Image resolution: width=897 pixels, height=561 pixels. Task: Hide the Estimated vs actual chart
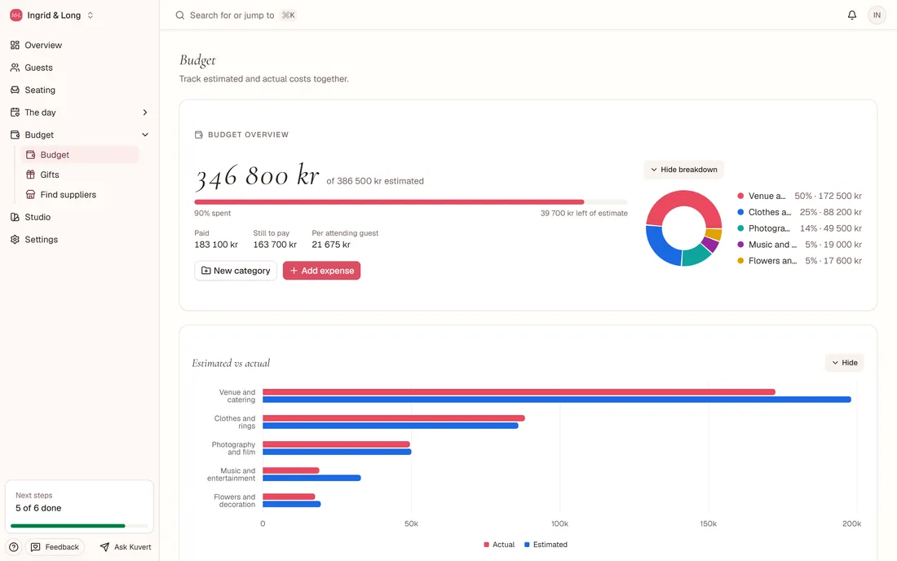(844, 363)
